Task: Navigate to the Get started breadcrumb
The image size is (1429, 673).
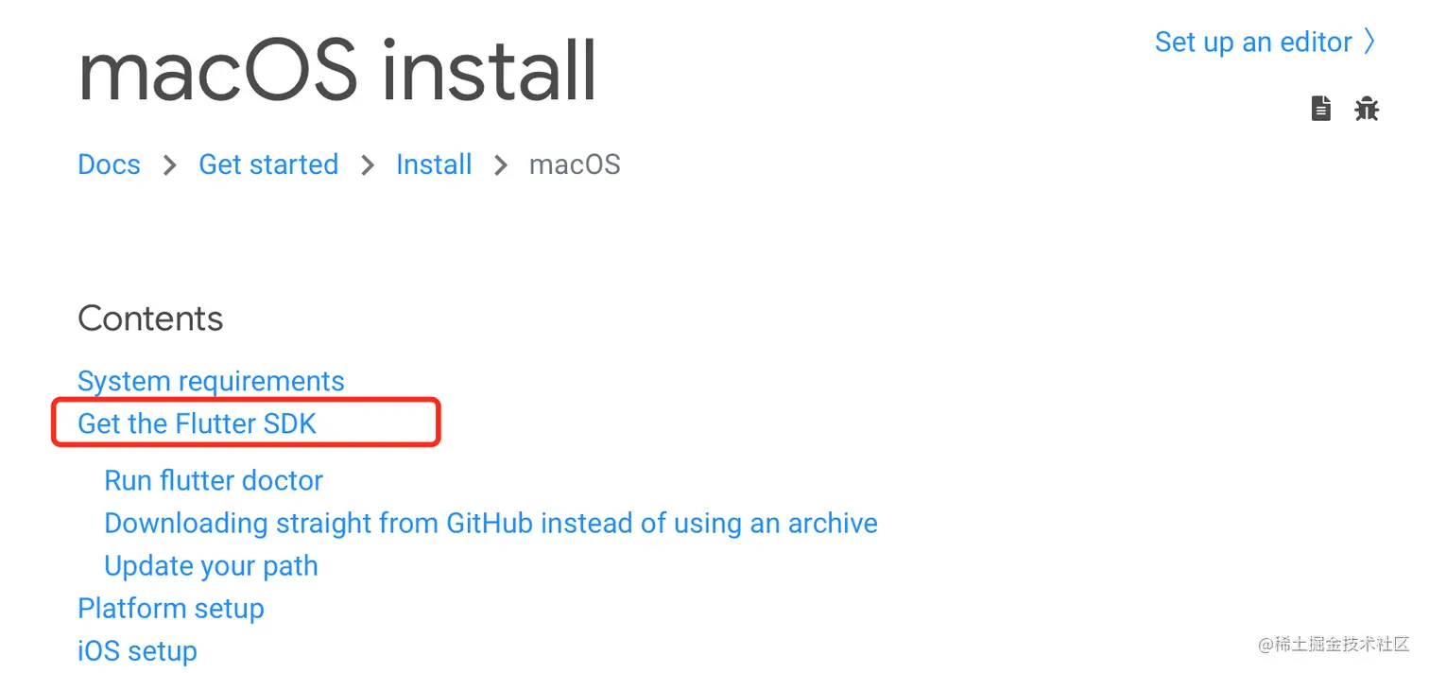Action: [x=268, y=164]
